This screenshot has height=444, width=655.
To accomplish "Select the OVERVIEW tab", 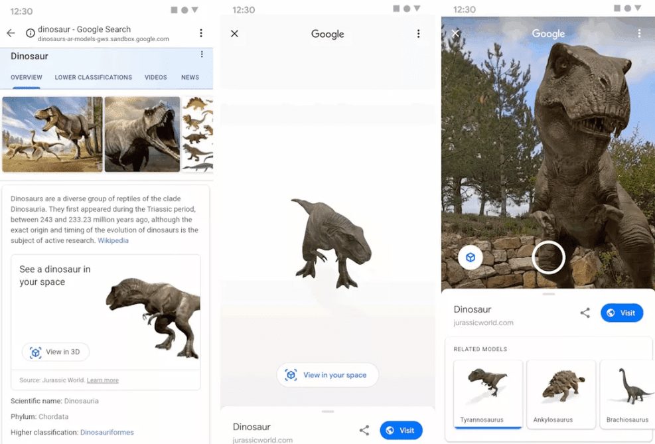I will [27, 77].
